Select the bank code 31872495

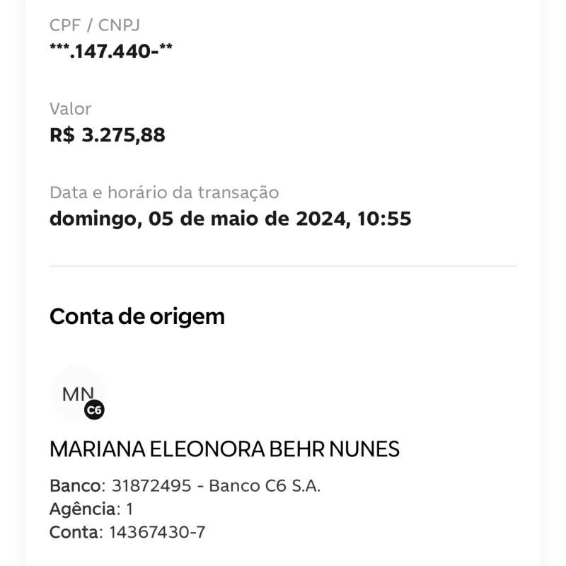(151, 486)
